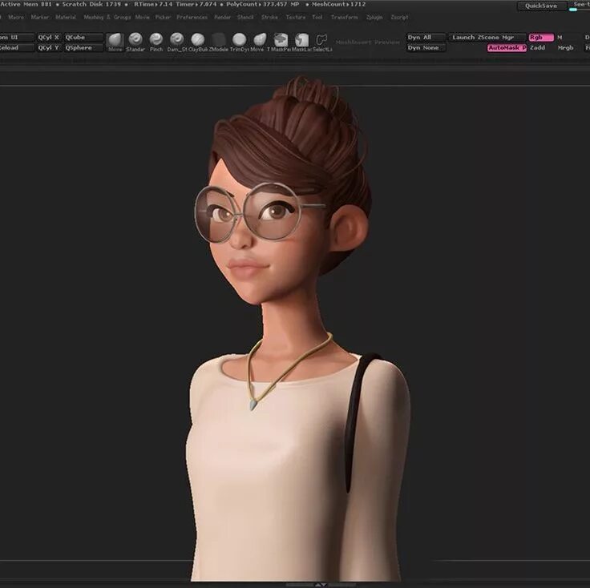This screenshot has height=588, width=590.
Task: Click the QuickSave button
Action: (542, 6)
